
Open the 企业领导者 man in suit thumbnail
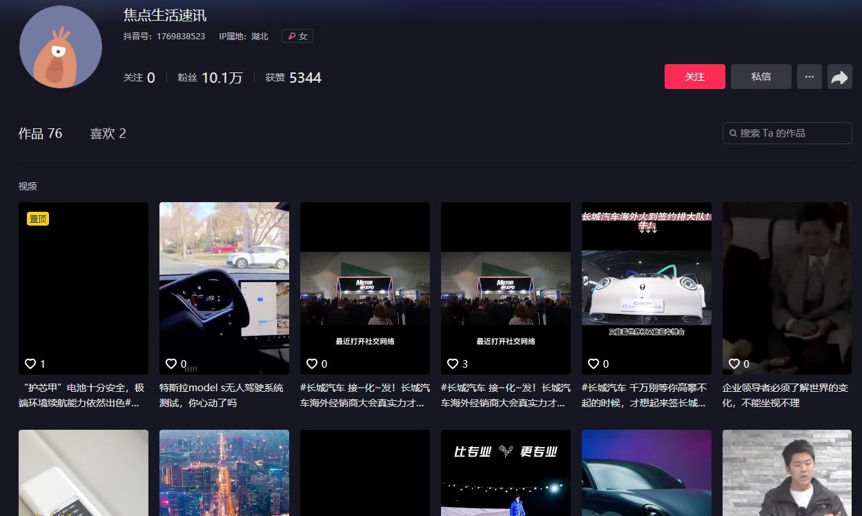[x=787, y=288]
